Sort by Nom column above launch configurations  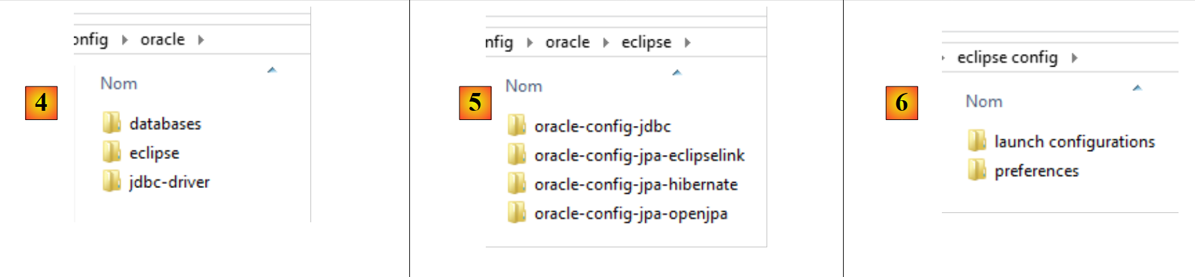[983, 102]
